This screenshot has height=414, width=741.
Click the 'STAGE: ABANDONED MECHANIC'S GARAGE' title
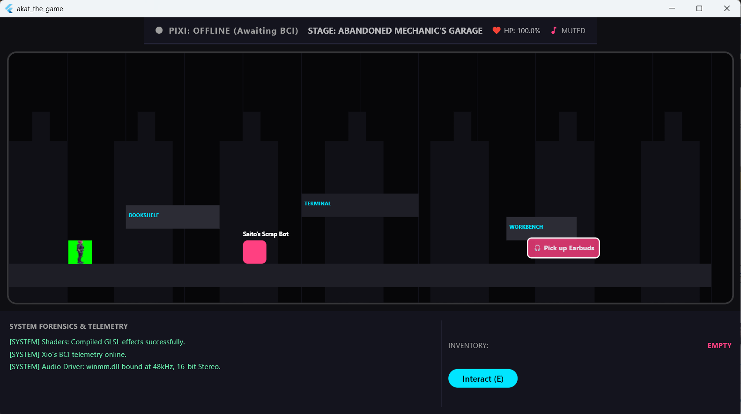point(395,31)
